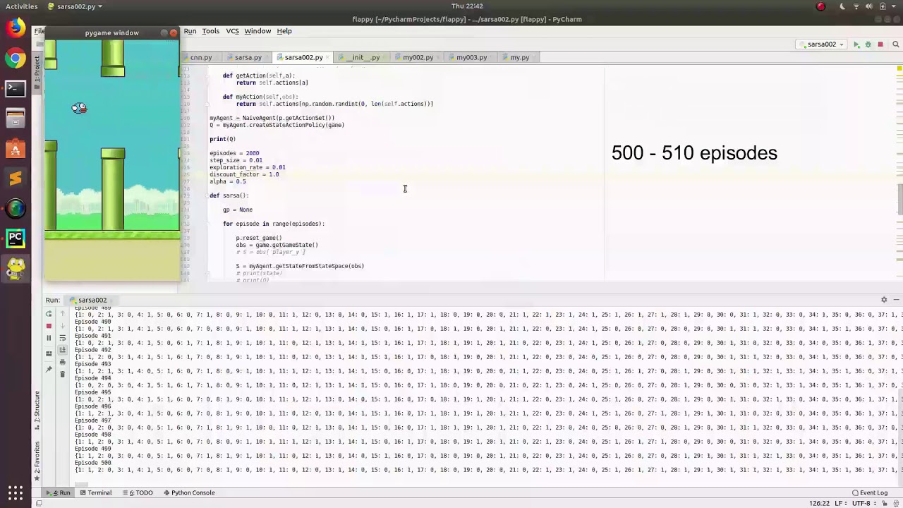The height and width of the screenshot is (508, 903).
Task: Open the sarsa002.py app menu in the top bar
Action: pos(75,6)
